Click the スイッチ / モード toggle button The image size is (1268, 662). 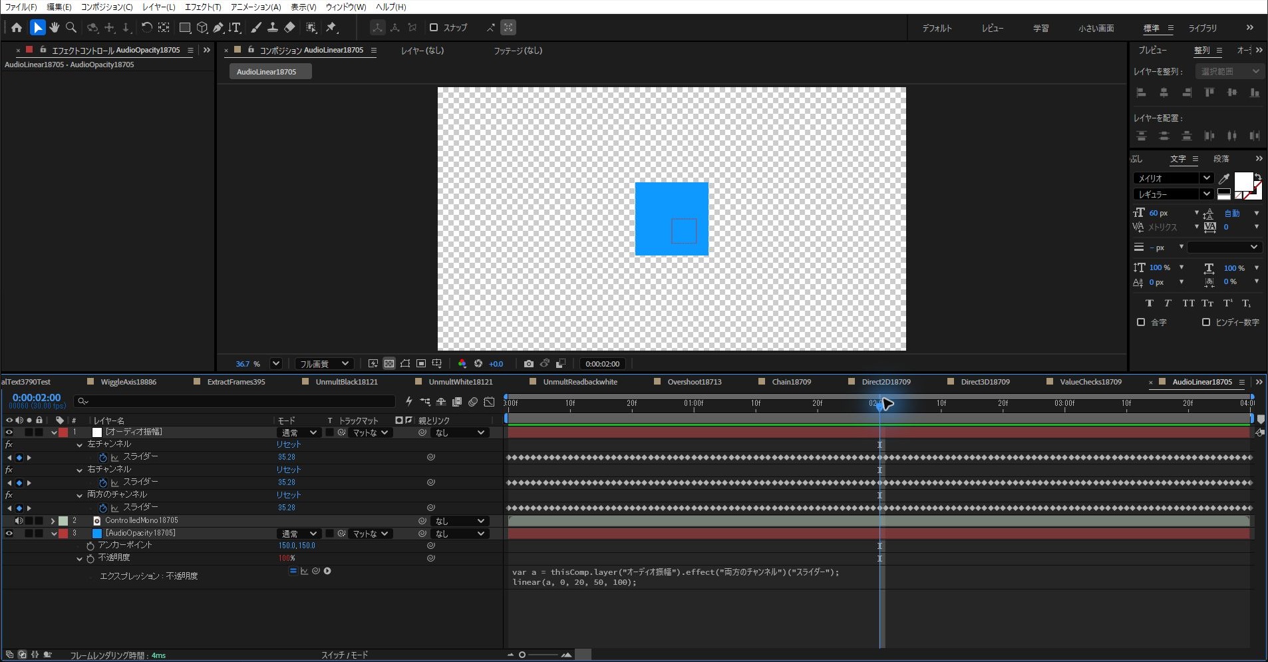pyautogui.click(x=345, y=655)
